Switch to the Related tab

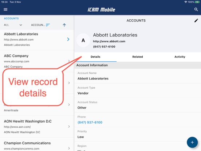[x=138, y=57]
